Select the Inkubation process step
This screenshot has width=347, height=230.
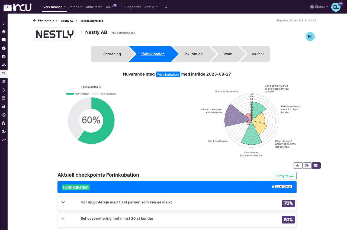point(193,54)
